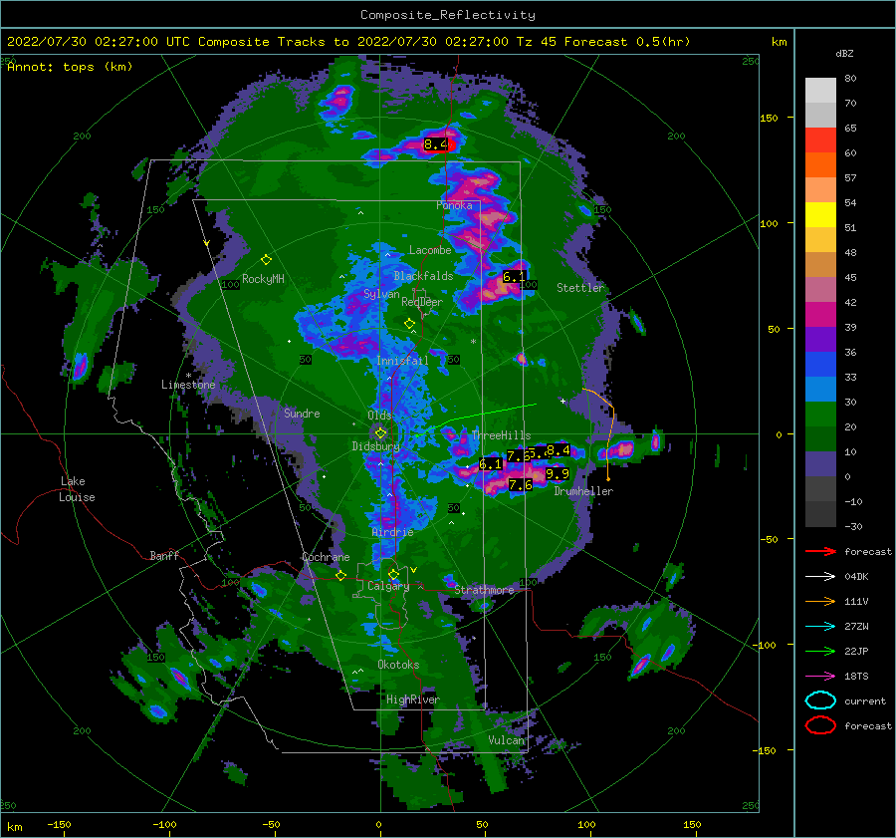Click the red forecast arrow in legend
Screen dimensions: 896x838
pyautogui.click(x=820, y=551)
